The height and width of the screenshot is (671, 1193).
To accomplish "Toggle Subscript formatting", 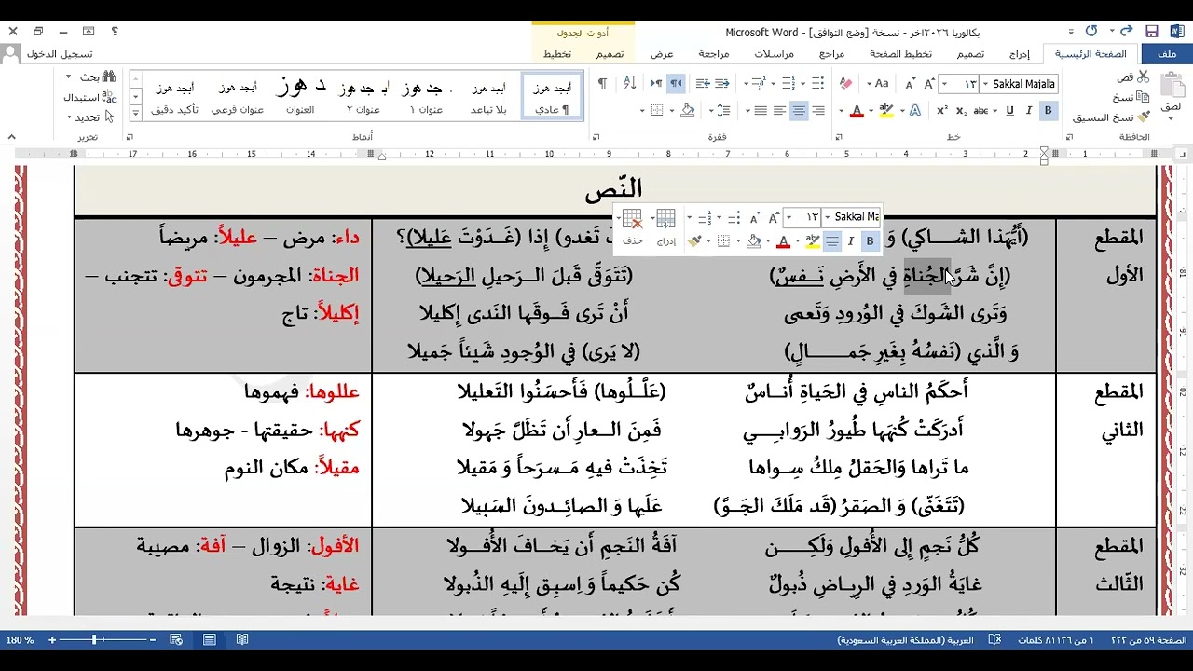I will [961, 111].
